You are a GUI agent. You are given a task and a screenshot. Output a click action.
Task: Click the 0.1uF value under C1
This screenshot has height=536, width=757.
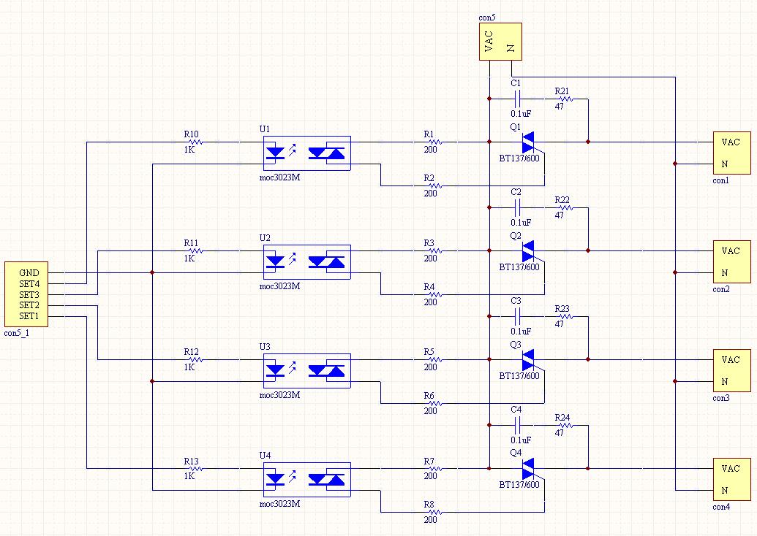pos(521,114)
